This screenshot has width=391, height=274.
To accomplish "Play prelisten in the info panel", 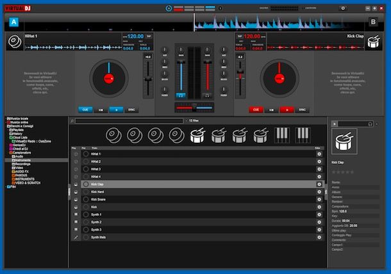I will 335,124.
